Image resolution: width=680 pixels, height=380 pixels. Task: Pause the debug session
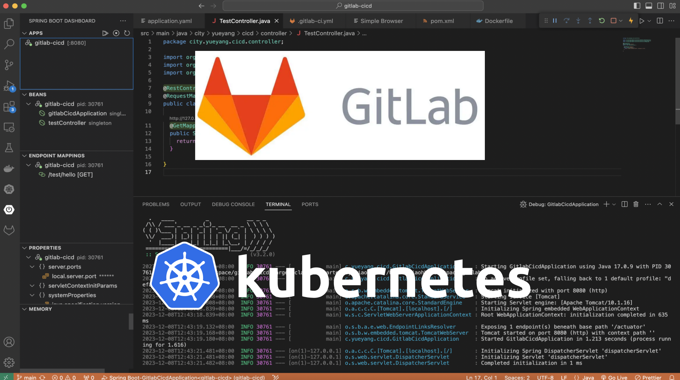click(555, 21)
